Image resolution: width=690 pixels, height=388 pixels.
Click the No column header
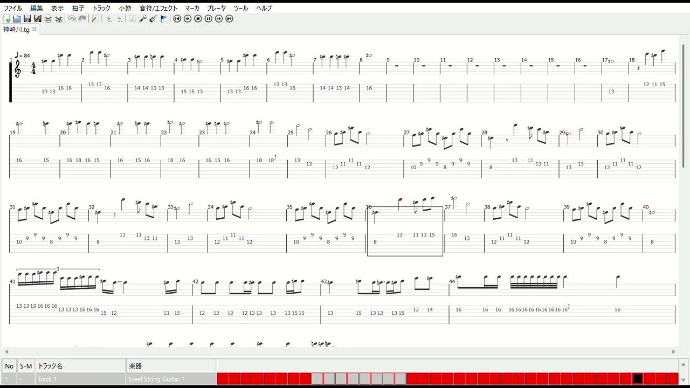point(9,366)
